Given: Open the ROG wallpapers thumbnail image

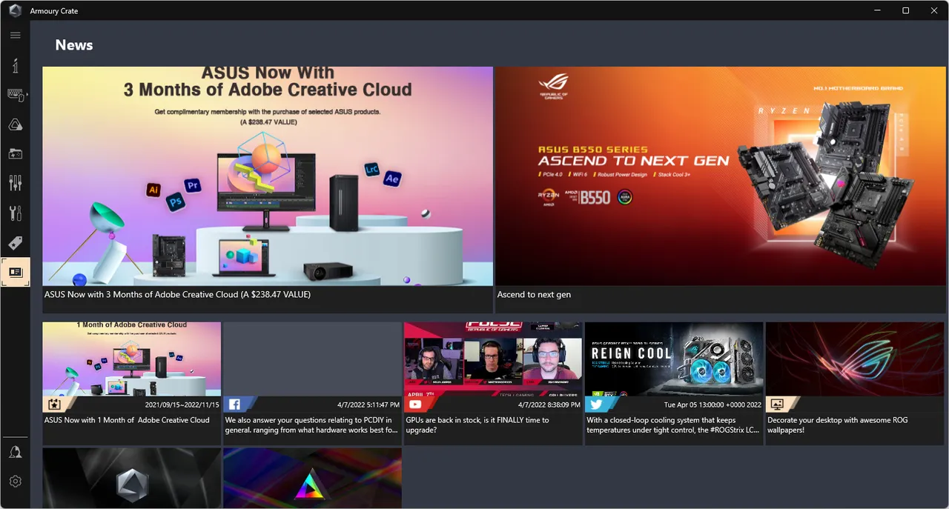Looking at the screenshot, I should coord(855,359).
